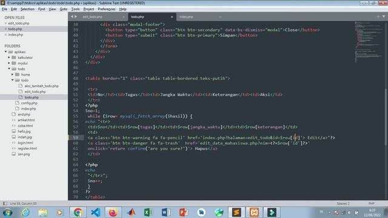Go to next tab with right arrow

click(x=76, y=16)
